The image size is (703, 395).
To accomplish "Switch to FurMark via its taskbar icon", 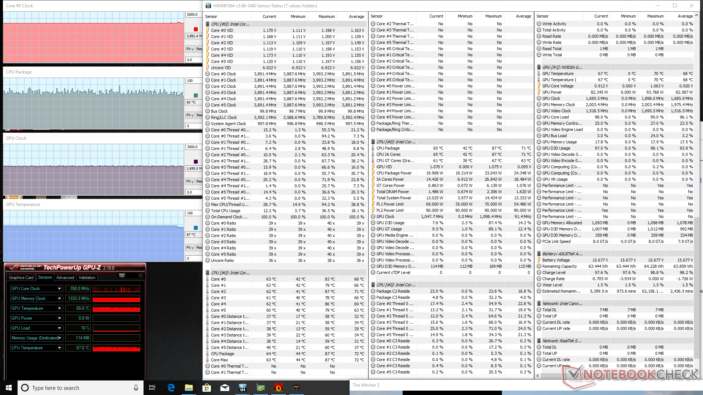I will (x=279, y=388).
